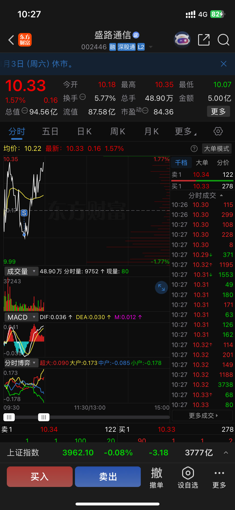Tap the 融 margin tag
The image size is (235, 510).
(x=113, y=47)
